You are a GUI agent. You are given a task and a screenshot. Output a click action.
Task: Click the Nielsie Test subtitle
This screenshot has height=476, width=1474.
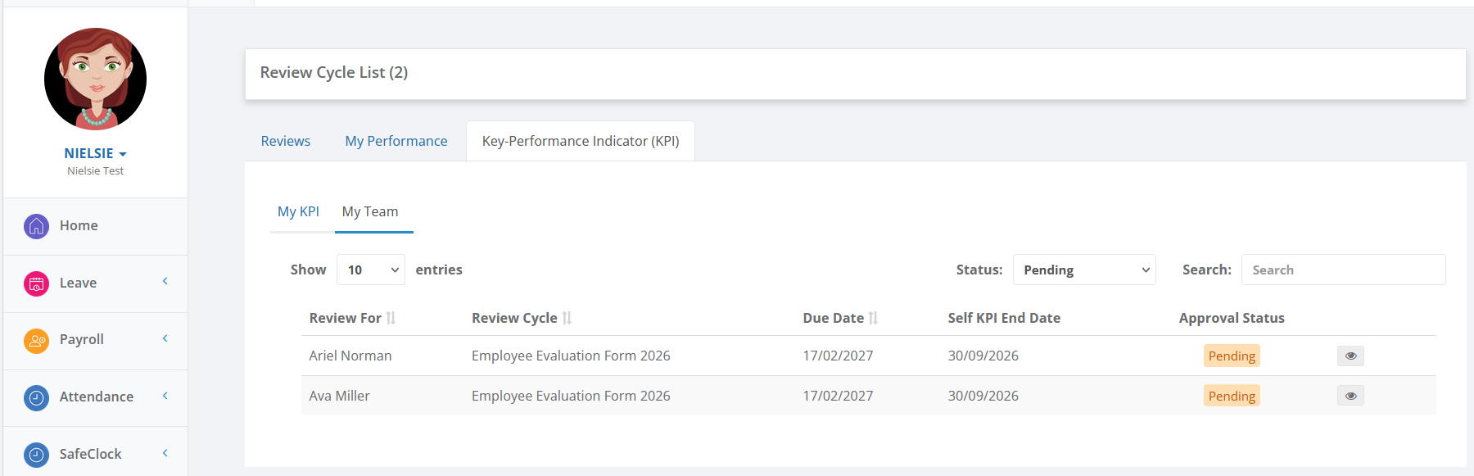coord(95,170)
